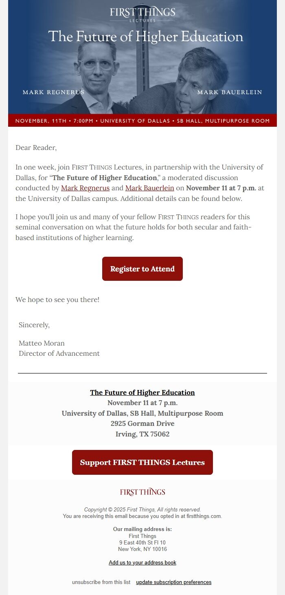Select the MARK REGNERUS name label

tap(53, 92)
